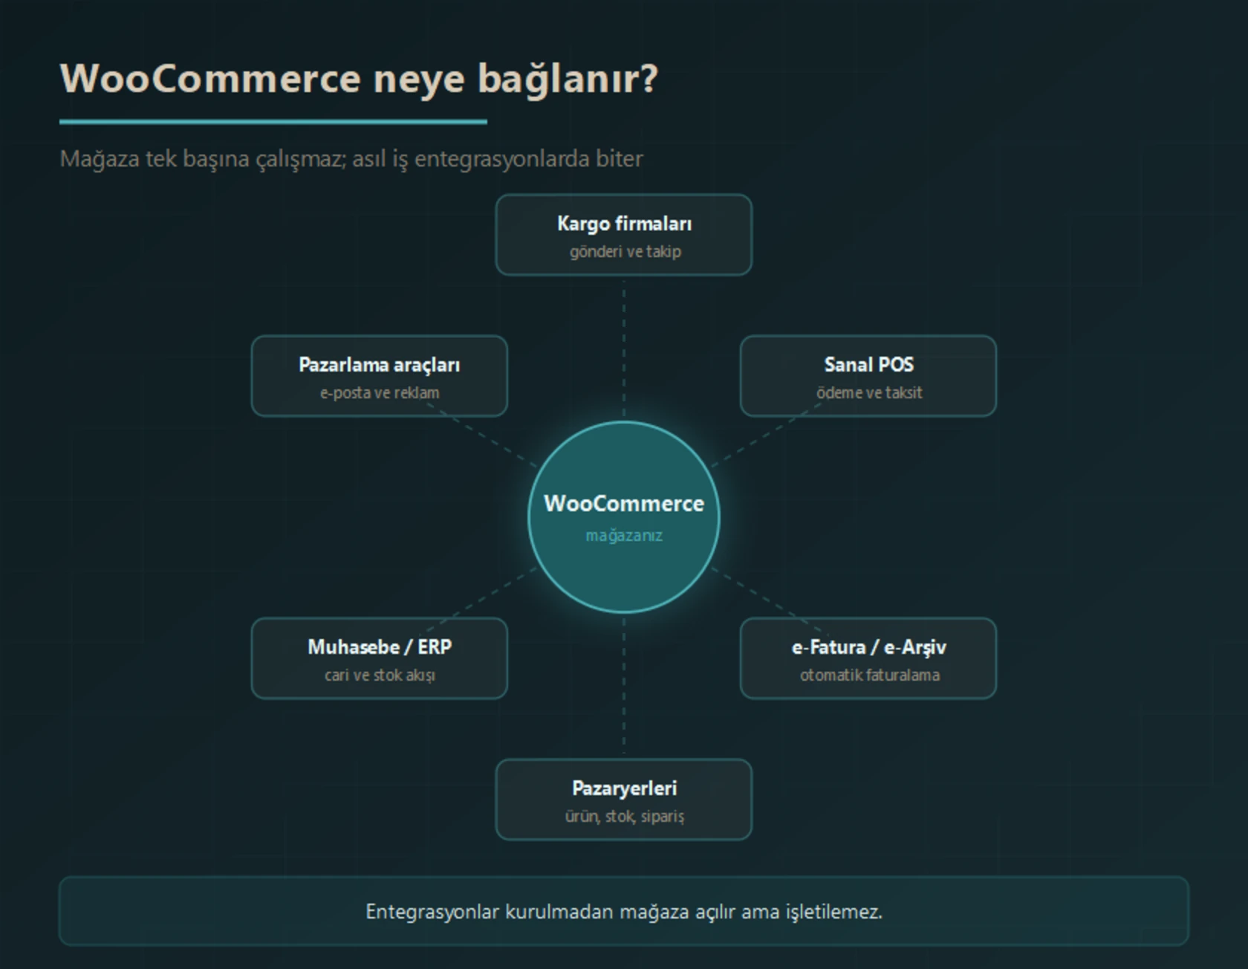Click the 'ürün, stok, sipariş' caption
The width and height of the screenshot is (1248, 969).
625,817
